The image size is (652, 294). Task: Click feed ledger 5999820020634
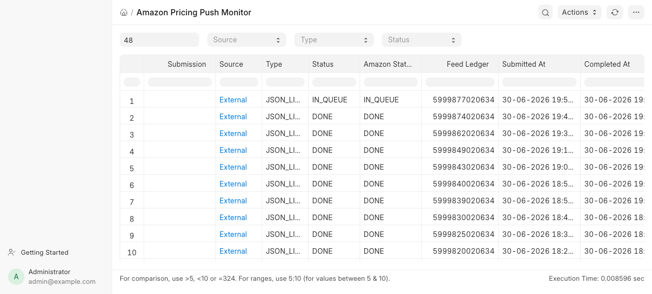pos(464,251)
